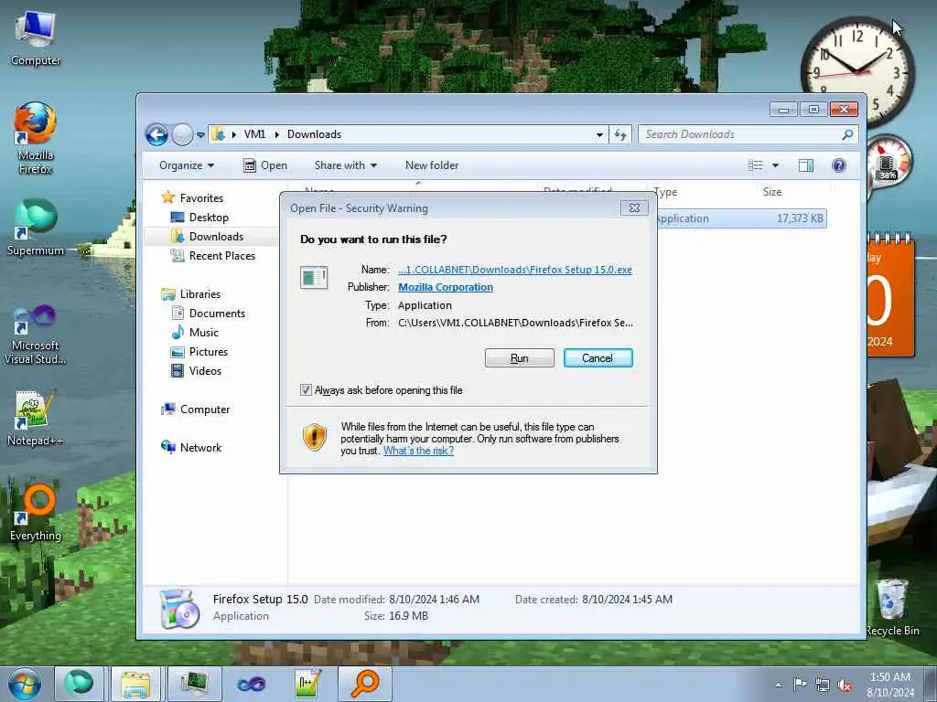Click the Action Center flag tray icon
This screenshot has width=937, height=702.
pos(800,684)
